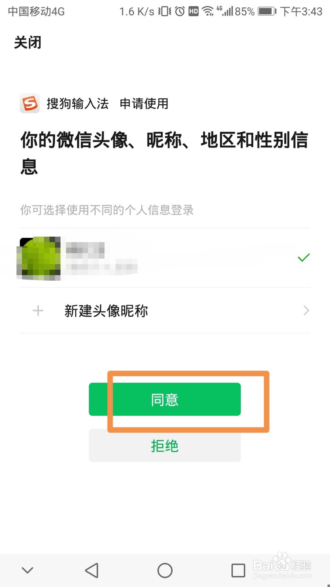Tap the Android home circle icon
The image size is (330, 587).
[x=165, y=570]
